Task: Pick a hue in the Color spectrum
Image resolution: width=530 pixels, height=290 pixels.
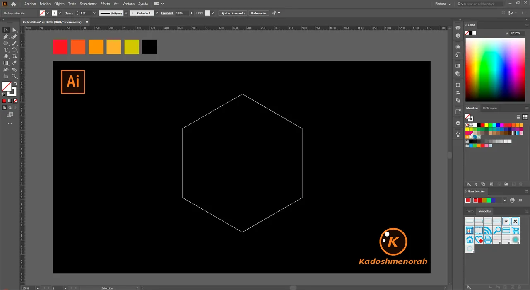Action: (495, 70)
